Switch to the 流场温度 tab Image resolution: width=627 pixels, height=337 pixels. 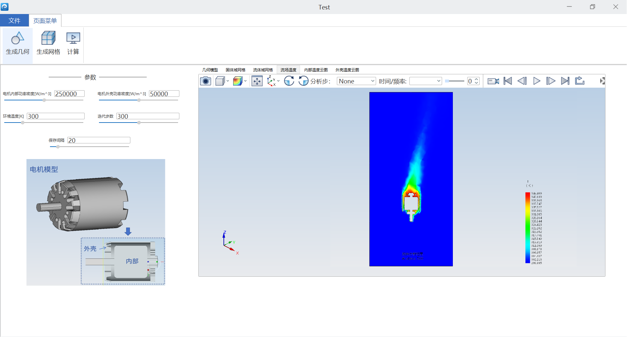pos(289,70)
